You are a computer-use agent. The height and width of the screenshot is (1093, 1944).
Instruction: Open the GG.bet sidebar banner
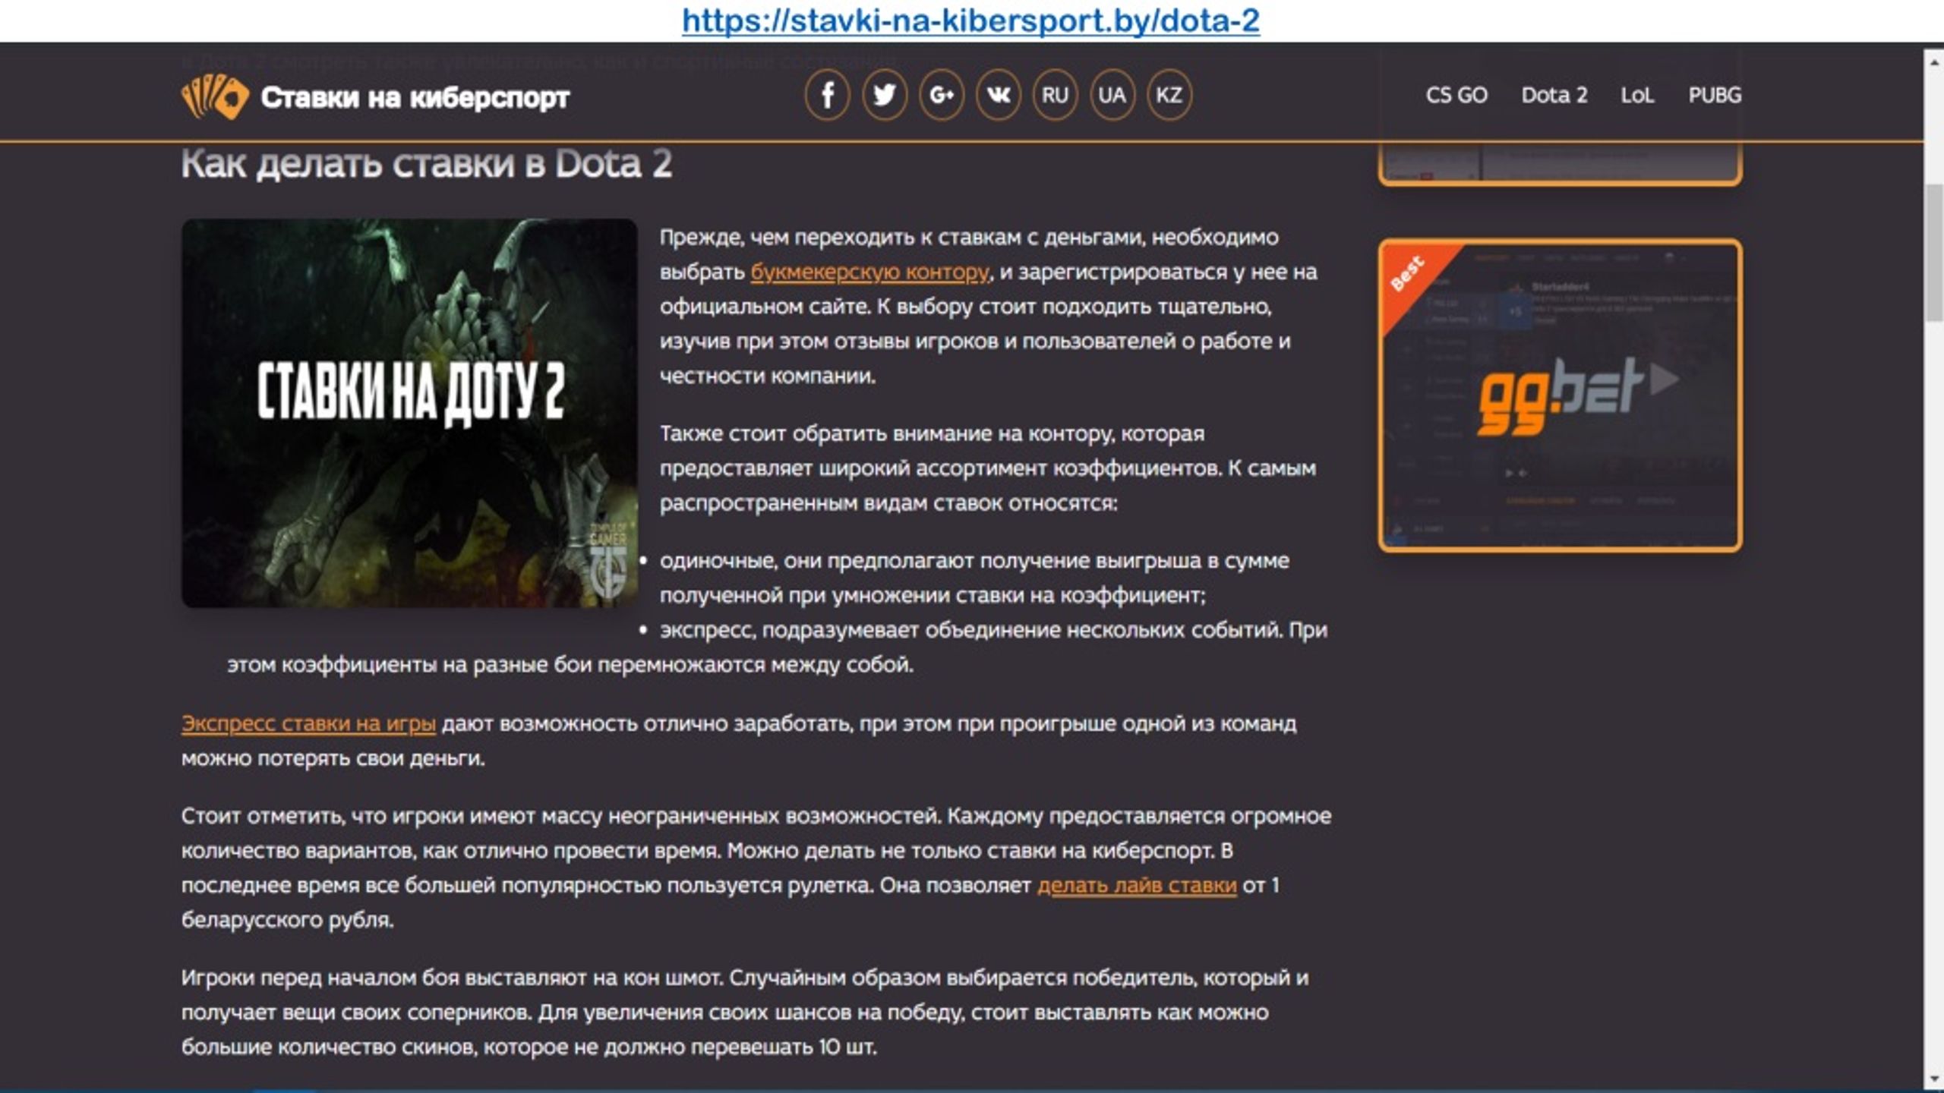[1560, 395]
